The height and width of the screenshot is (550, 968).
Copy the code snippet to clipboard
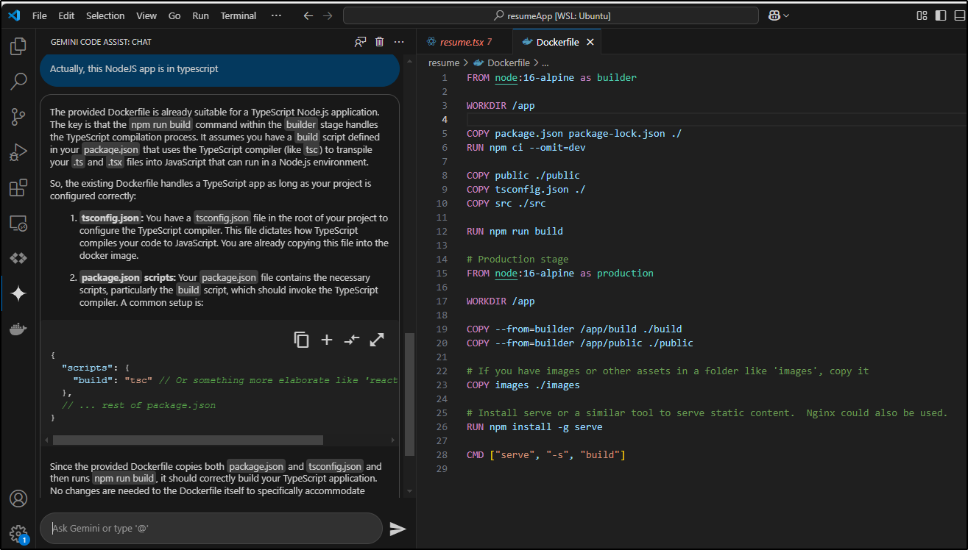click(x=301, y=340)
